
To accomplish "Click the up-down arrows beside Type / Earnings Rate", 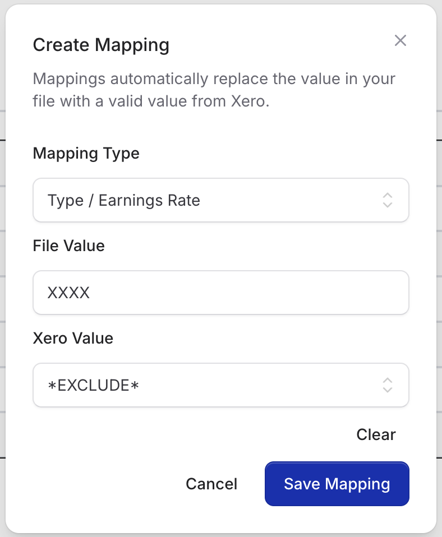I will (388, 200).
